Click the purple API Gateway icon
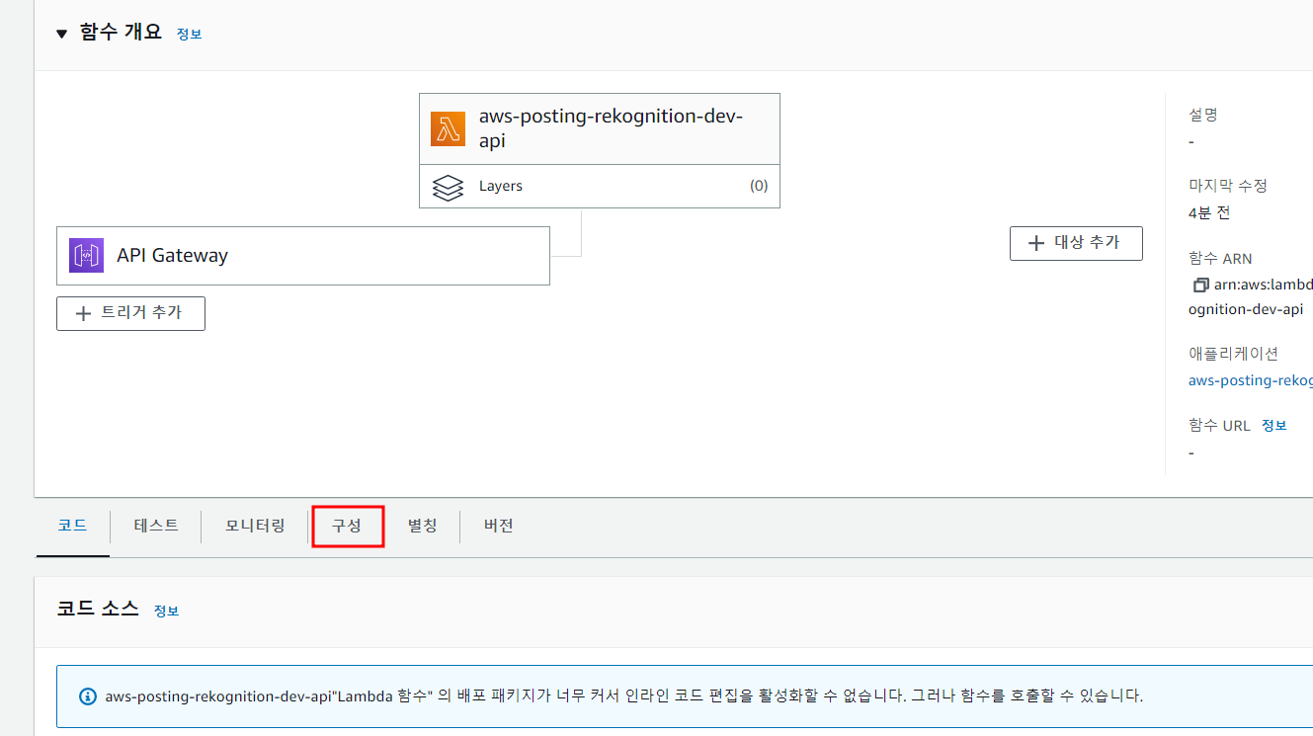The image size is (1313, 736). 86,256
